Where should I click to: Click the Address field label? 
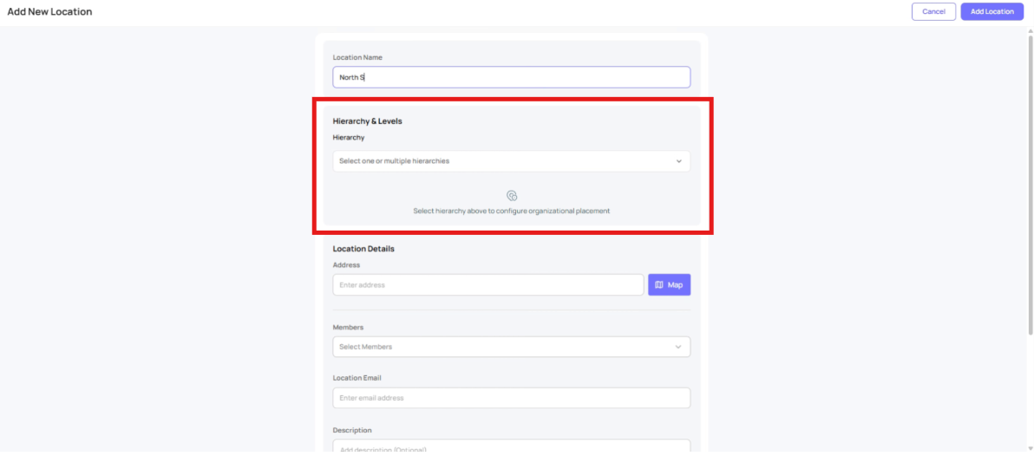pyautogui.click(x=346, y=265)
